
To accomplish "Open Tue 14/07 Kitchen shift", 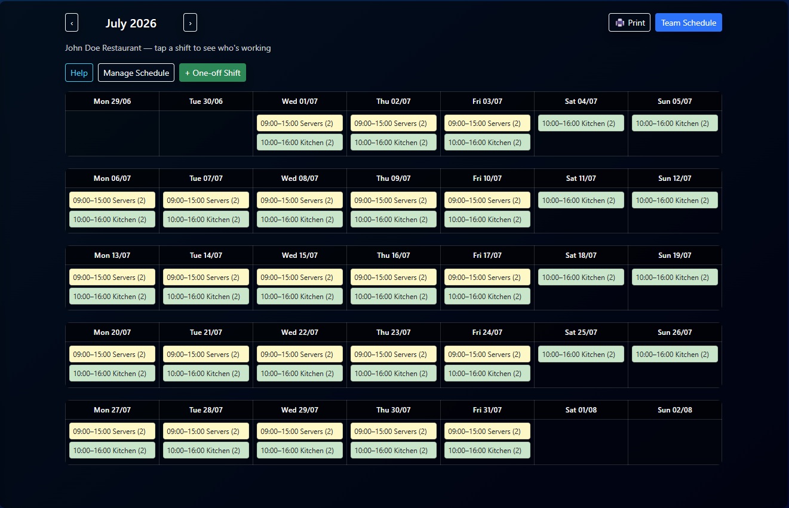I will click(x=206, y=296).
